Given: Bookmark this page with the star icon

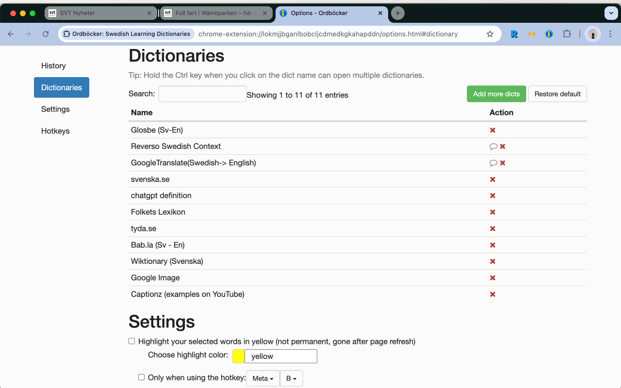Looking at the screenshot, I should click(490, 34).
